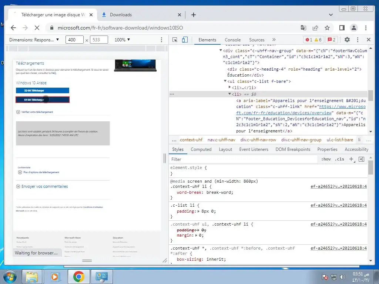Click the 64-bit Télécharger button
This screenshot has width=379, height=284.
pos(43,99)
